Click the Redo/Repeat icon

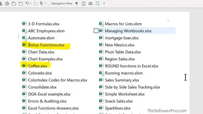coord(36,3)
